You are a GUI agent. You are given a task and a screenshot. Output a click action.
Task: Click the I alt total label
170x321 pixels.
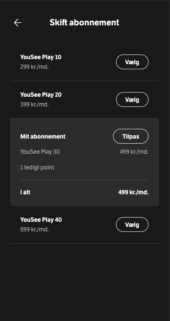[x=25, y=193]
